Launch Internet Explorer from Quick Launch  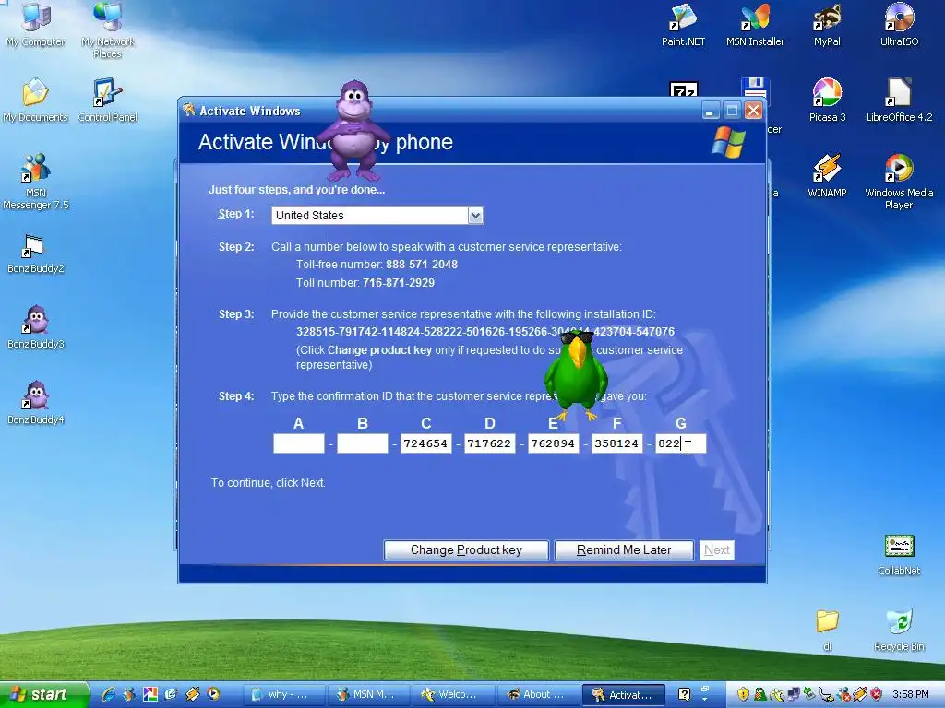coord(108,694)
